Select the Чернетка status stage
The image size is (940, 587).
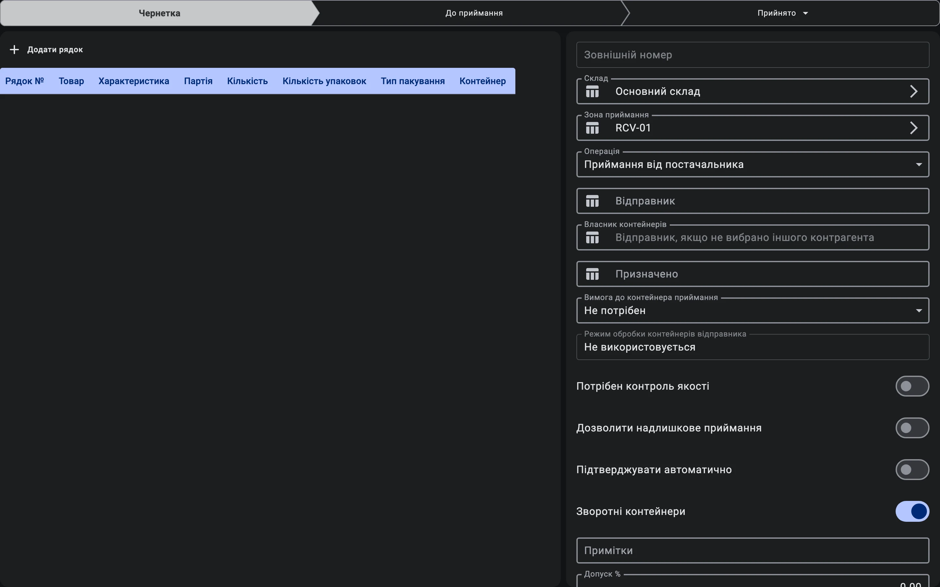coord(159,13)
